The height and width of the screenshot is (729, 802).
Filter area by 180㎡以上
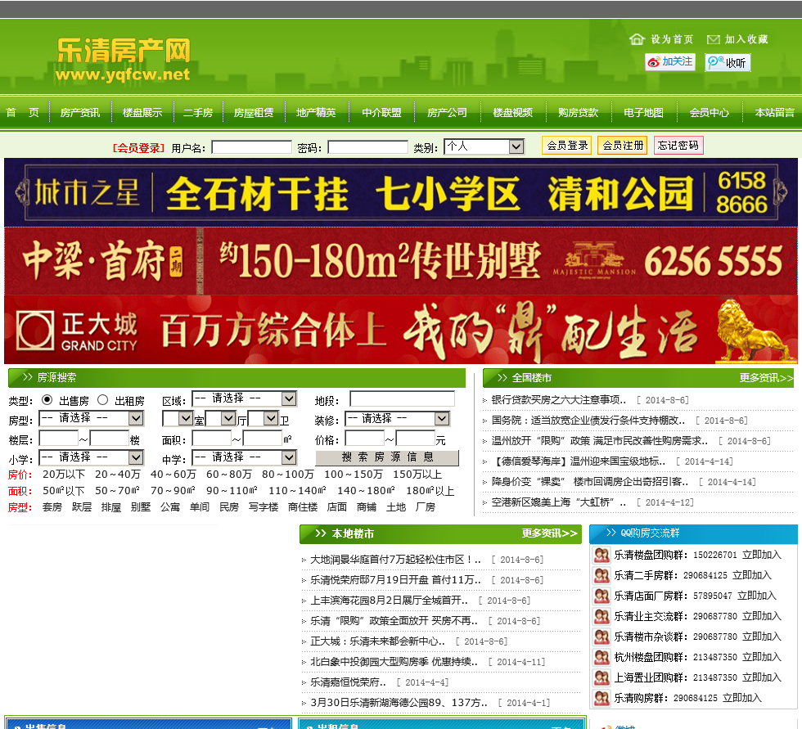point(430,491)
